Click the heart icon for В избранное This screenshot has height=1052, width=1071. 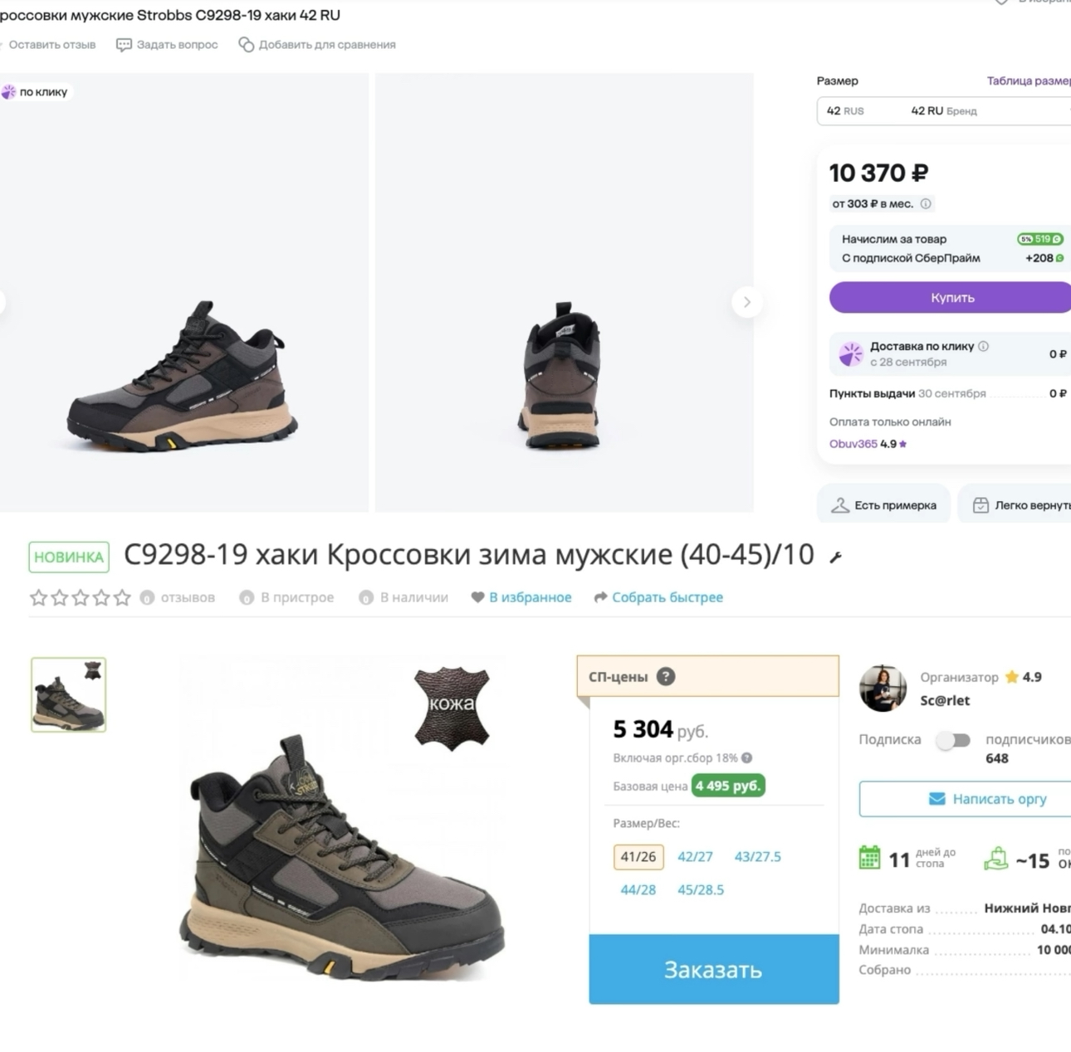pos(477,597)
